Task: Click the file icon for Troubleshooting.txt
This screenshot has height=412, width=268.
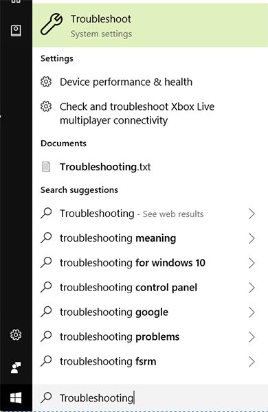Action: [x=46, y=167]
